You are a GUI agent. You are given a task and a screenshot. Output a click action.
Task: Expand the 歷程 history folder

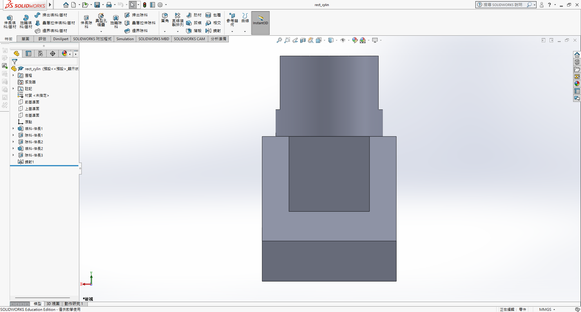click(13, 75)
